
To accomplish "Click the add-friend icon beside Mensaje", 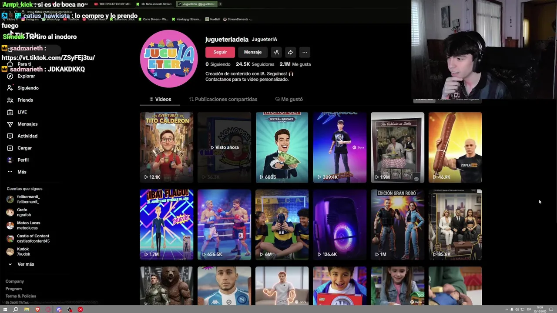I will point(276,52).
